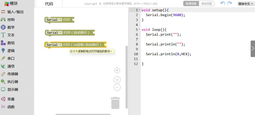
Task: Click the redo arrow icon
Action: (x=229, y=4)
